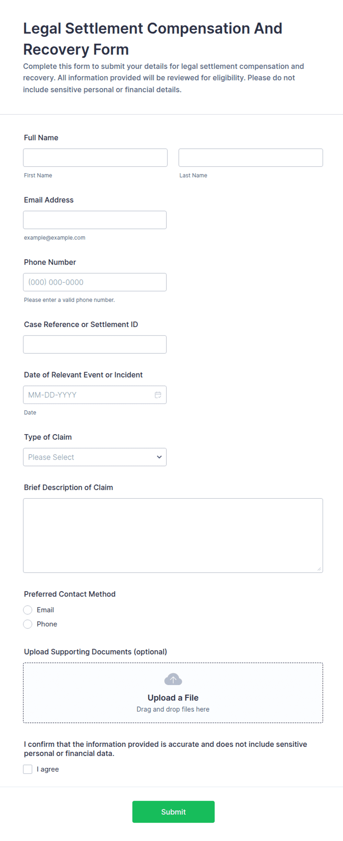Focus the Last Name input field

click(251, 158)
